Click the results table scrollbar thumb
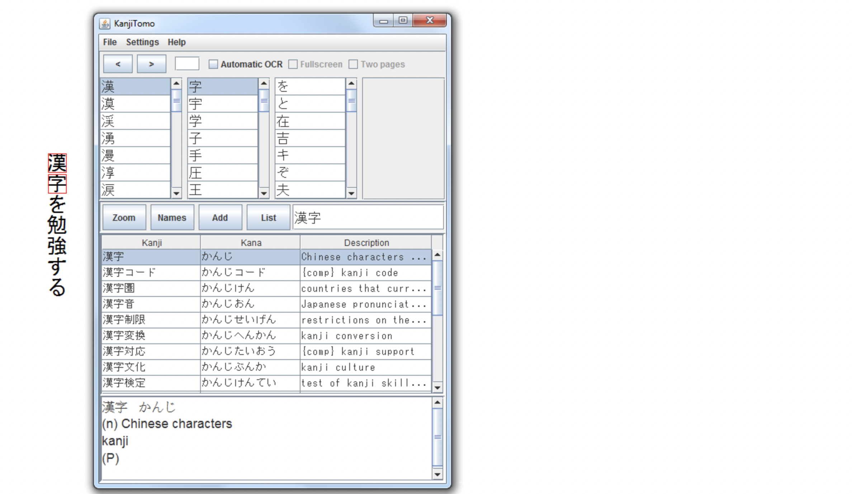The width and height of the screenshot is (852, 494). [437, 288]
